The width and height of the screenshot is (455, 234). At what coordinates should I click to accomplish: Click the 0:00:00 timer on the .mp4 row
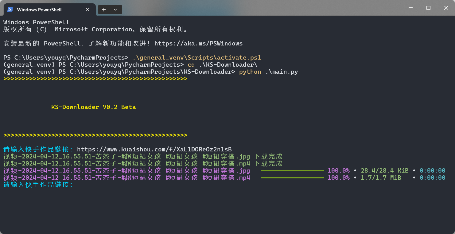tap(432, 178)
